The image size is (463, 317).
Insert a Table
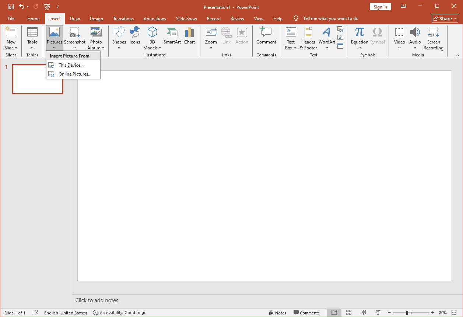[32, 38]
